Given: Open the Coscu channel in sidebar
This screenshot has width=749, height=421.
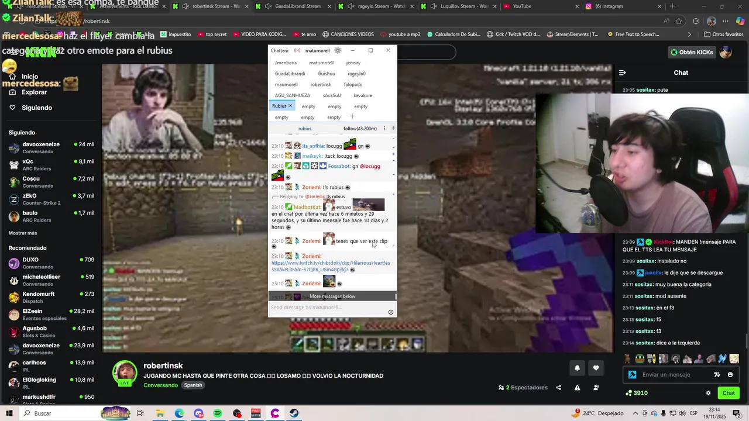Looking at the screenshot, I should tap(51, 182).
